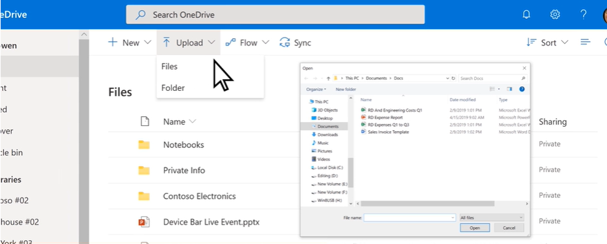Select WinBUSB (H:) drive

click(x=327, y=200)
